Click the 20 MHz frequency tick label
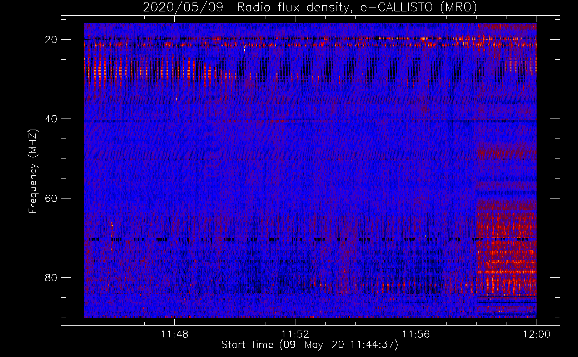578x357 pixels. tap(51, 40)
